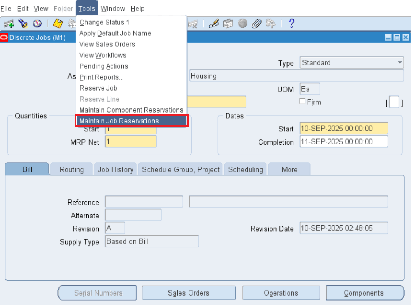The width and height of the screenshot is (411, 305).
Task: Click the first Reference field
Action: click(144, 202)
